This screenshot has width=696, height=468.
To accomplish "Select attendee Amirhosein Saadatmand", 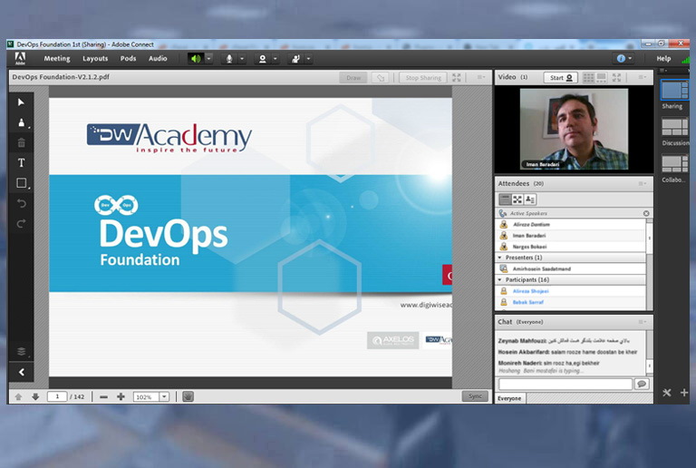I will coord(571,268).
